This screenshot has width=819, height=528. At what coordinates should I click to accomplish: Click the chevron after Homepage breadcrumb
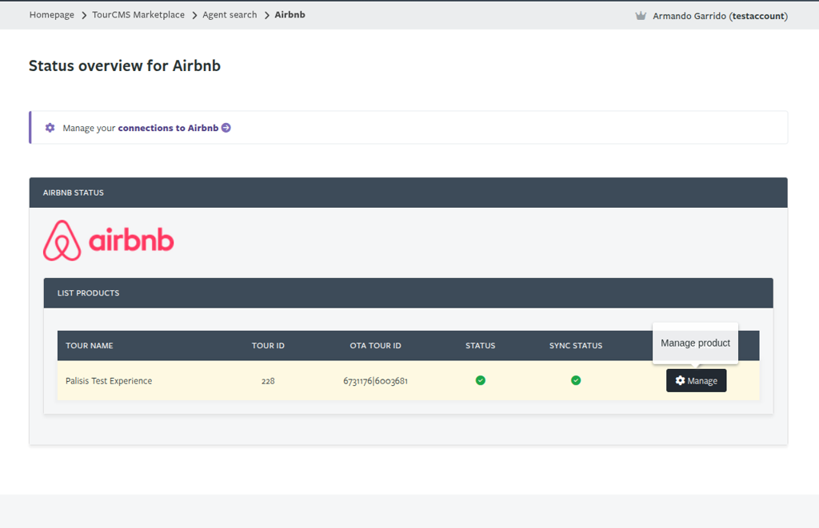point(84,16)
